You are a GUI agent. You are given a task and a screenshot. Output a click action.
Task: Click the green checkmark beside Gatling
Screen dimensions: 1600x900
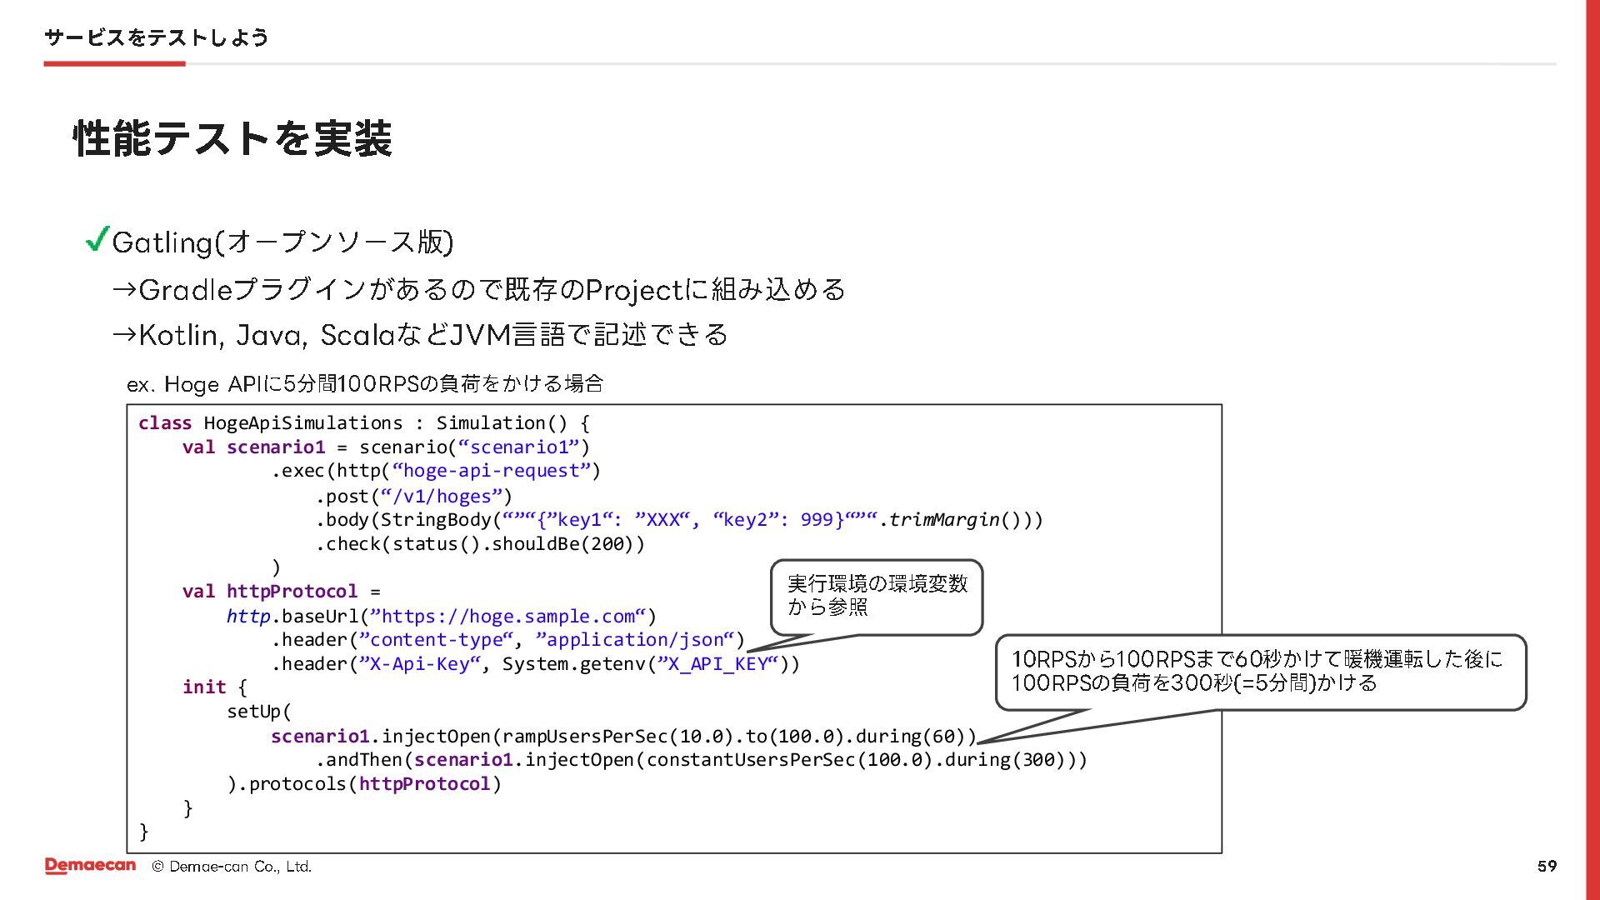(97, 240)
